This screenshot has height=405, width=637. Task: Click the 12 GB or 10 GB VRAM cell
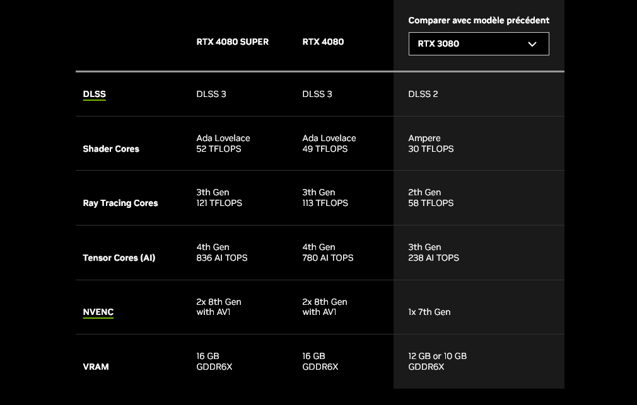438,361
